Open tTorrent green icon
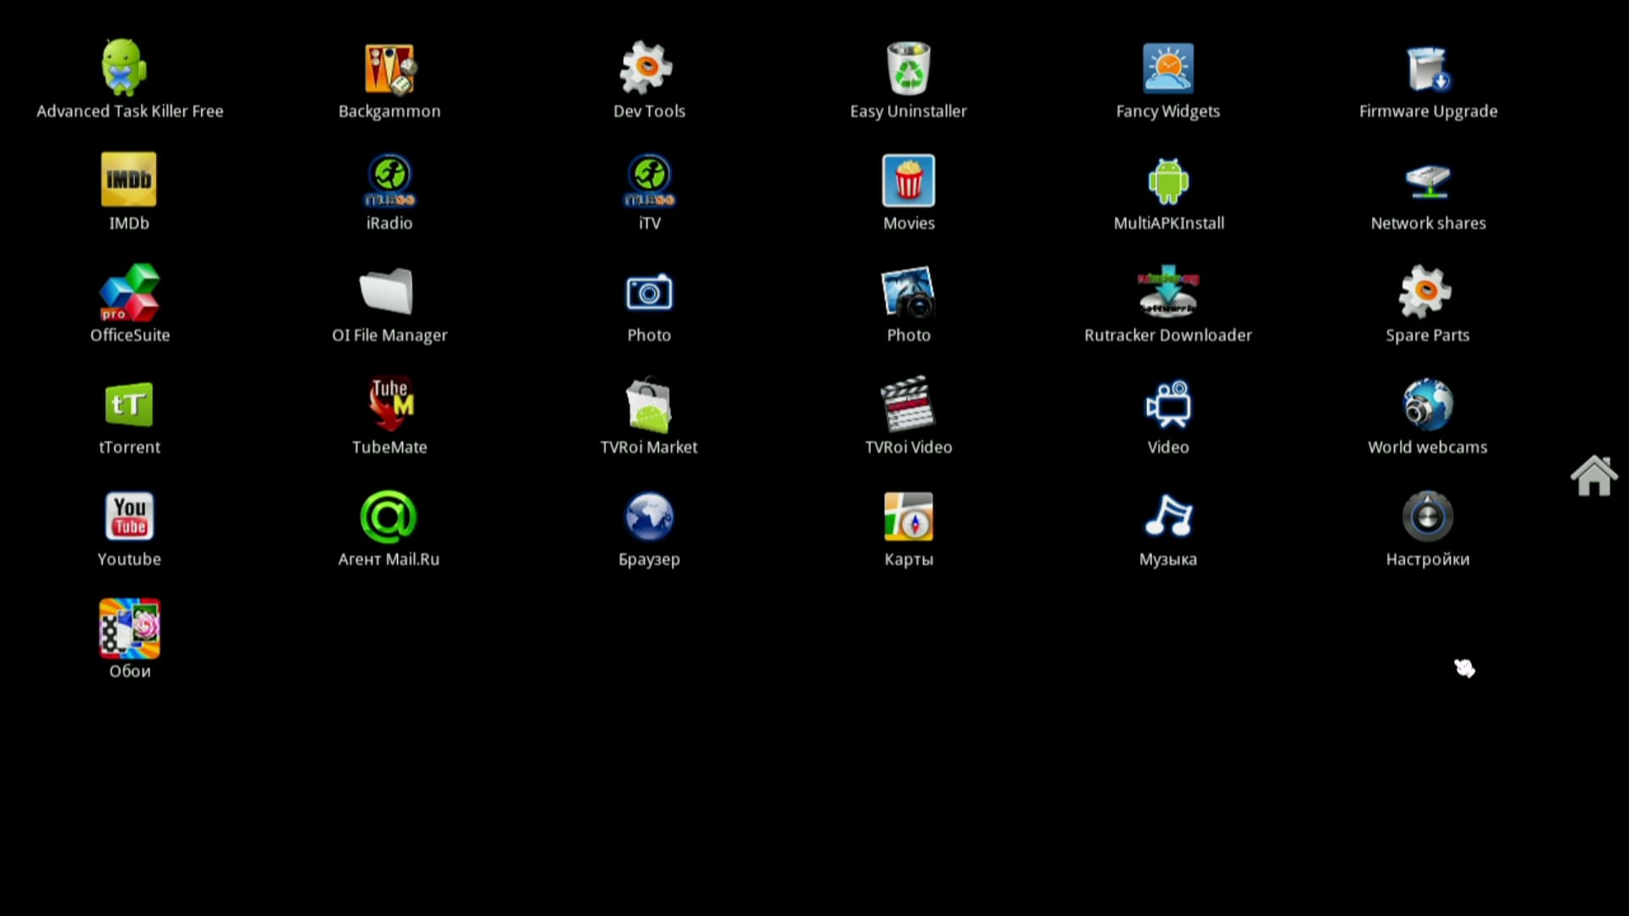Screen dimensions: 1629x916 point(129,405)
